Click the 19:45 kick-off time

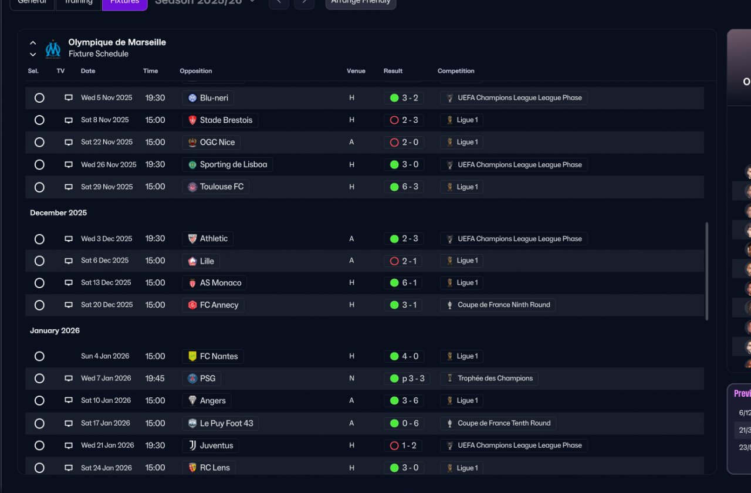[155, 379]
